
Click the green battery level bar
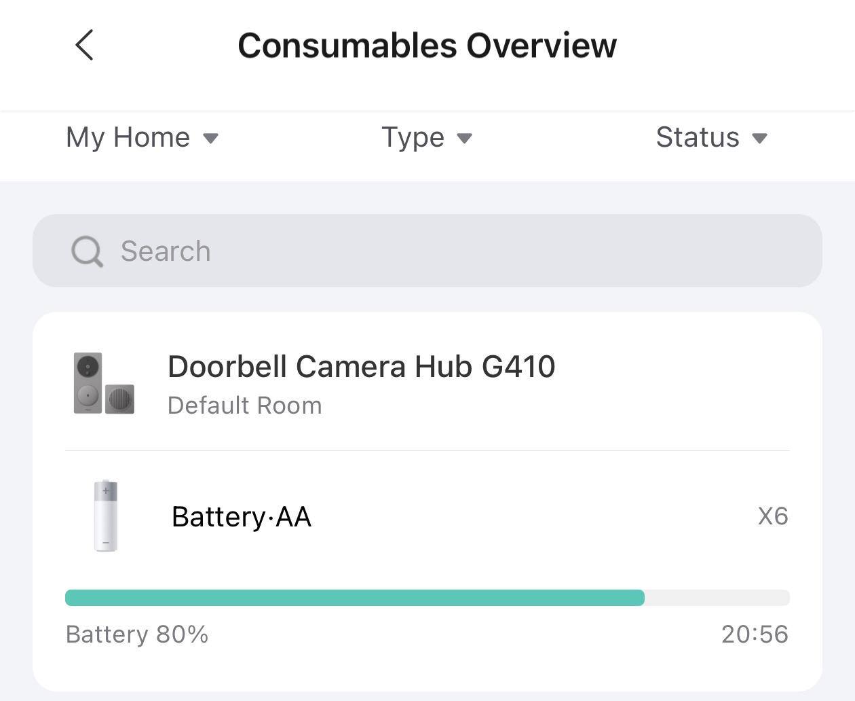[354, 598]
